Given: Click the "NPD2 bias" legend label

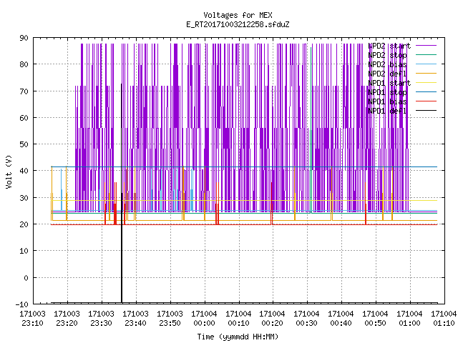Looking at the screenshot, I should 387,64.
